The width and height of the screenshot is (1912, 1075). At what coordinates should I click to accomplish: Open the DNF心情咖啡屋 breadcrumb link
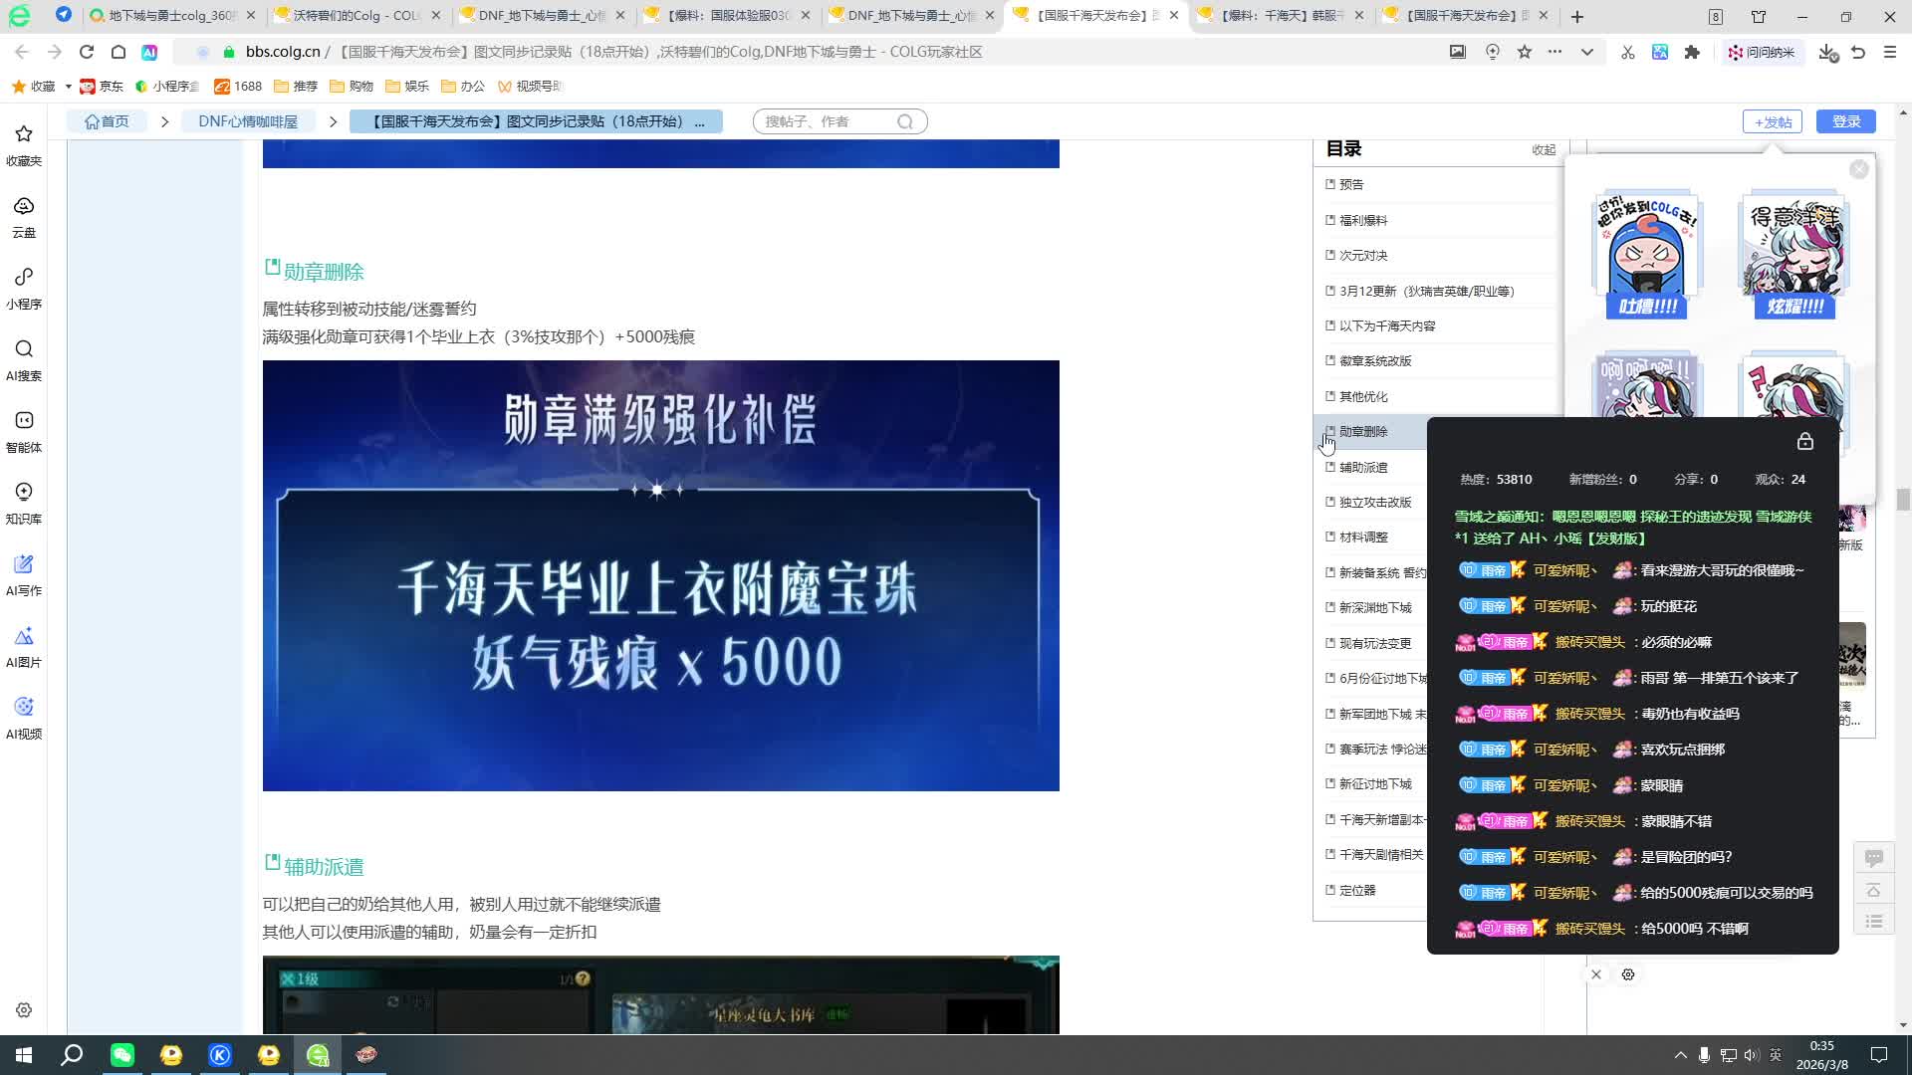coord(248,121)
